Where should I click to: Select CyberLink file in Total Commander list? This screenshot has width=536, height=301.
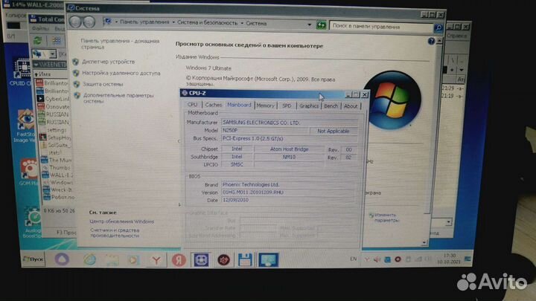[53, 99]
